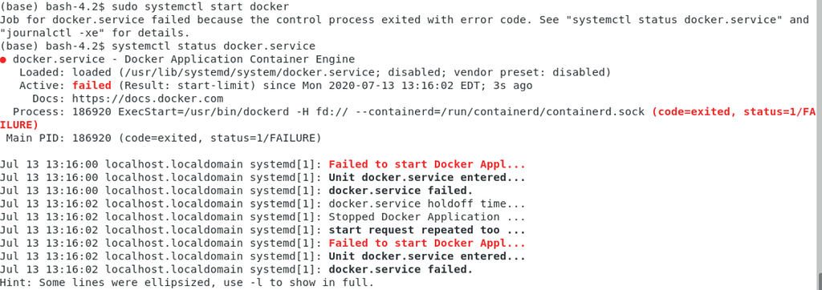
Task: Click the "start request repeated too ..." log entry
Action: pyautogui.click(x=427, y=231)
